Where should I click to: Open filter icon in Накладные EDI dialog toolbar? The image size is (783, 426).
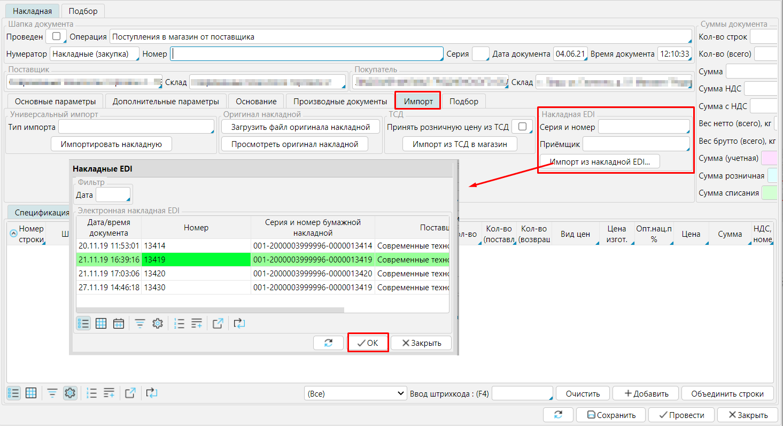139,323
